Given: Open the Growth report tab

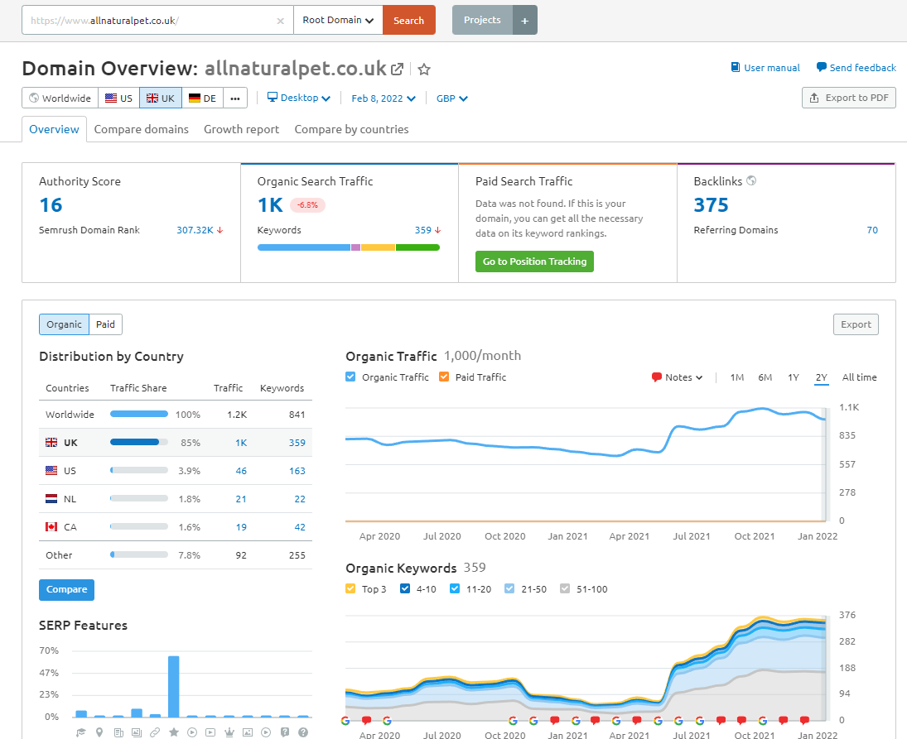Looking at the screenshot, I should 241,129.
